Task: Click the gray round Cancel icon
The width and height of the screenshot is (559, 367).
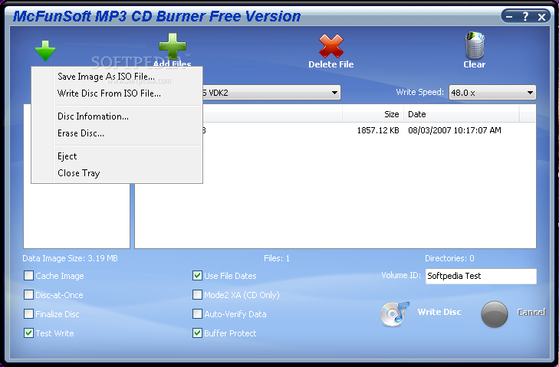Action: 495,314
